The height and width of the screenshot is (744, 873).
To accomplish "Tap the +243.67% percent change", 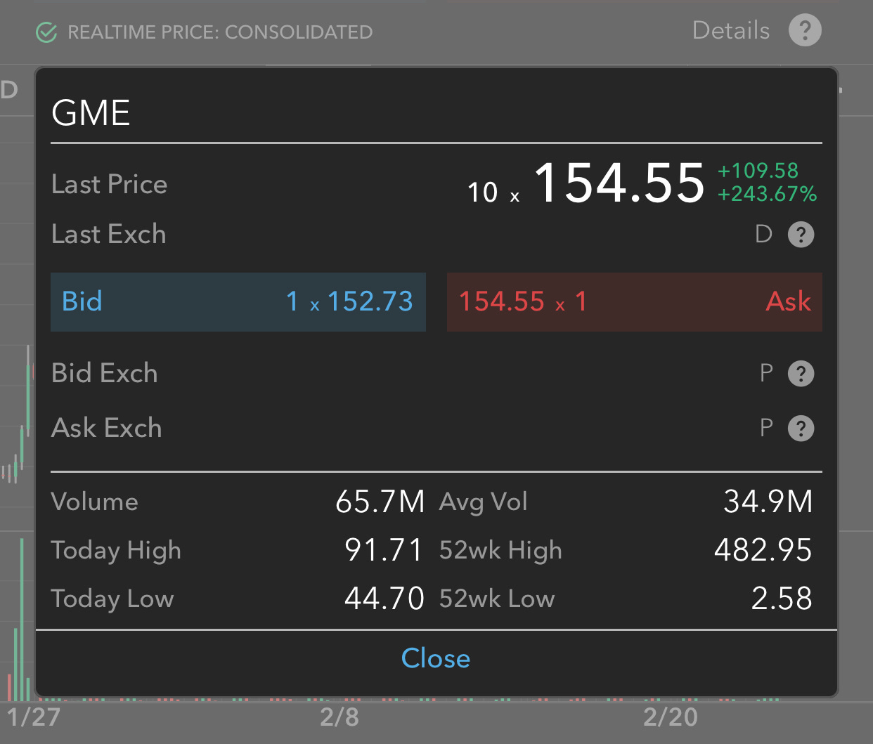I will coord(767,194).
